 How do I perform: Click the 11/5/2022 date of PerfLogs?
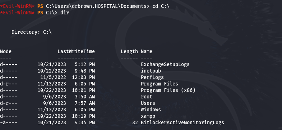pyautogui.click(x=53, y=77)
